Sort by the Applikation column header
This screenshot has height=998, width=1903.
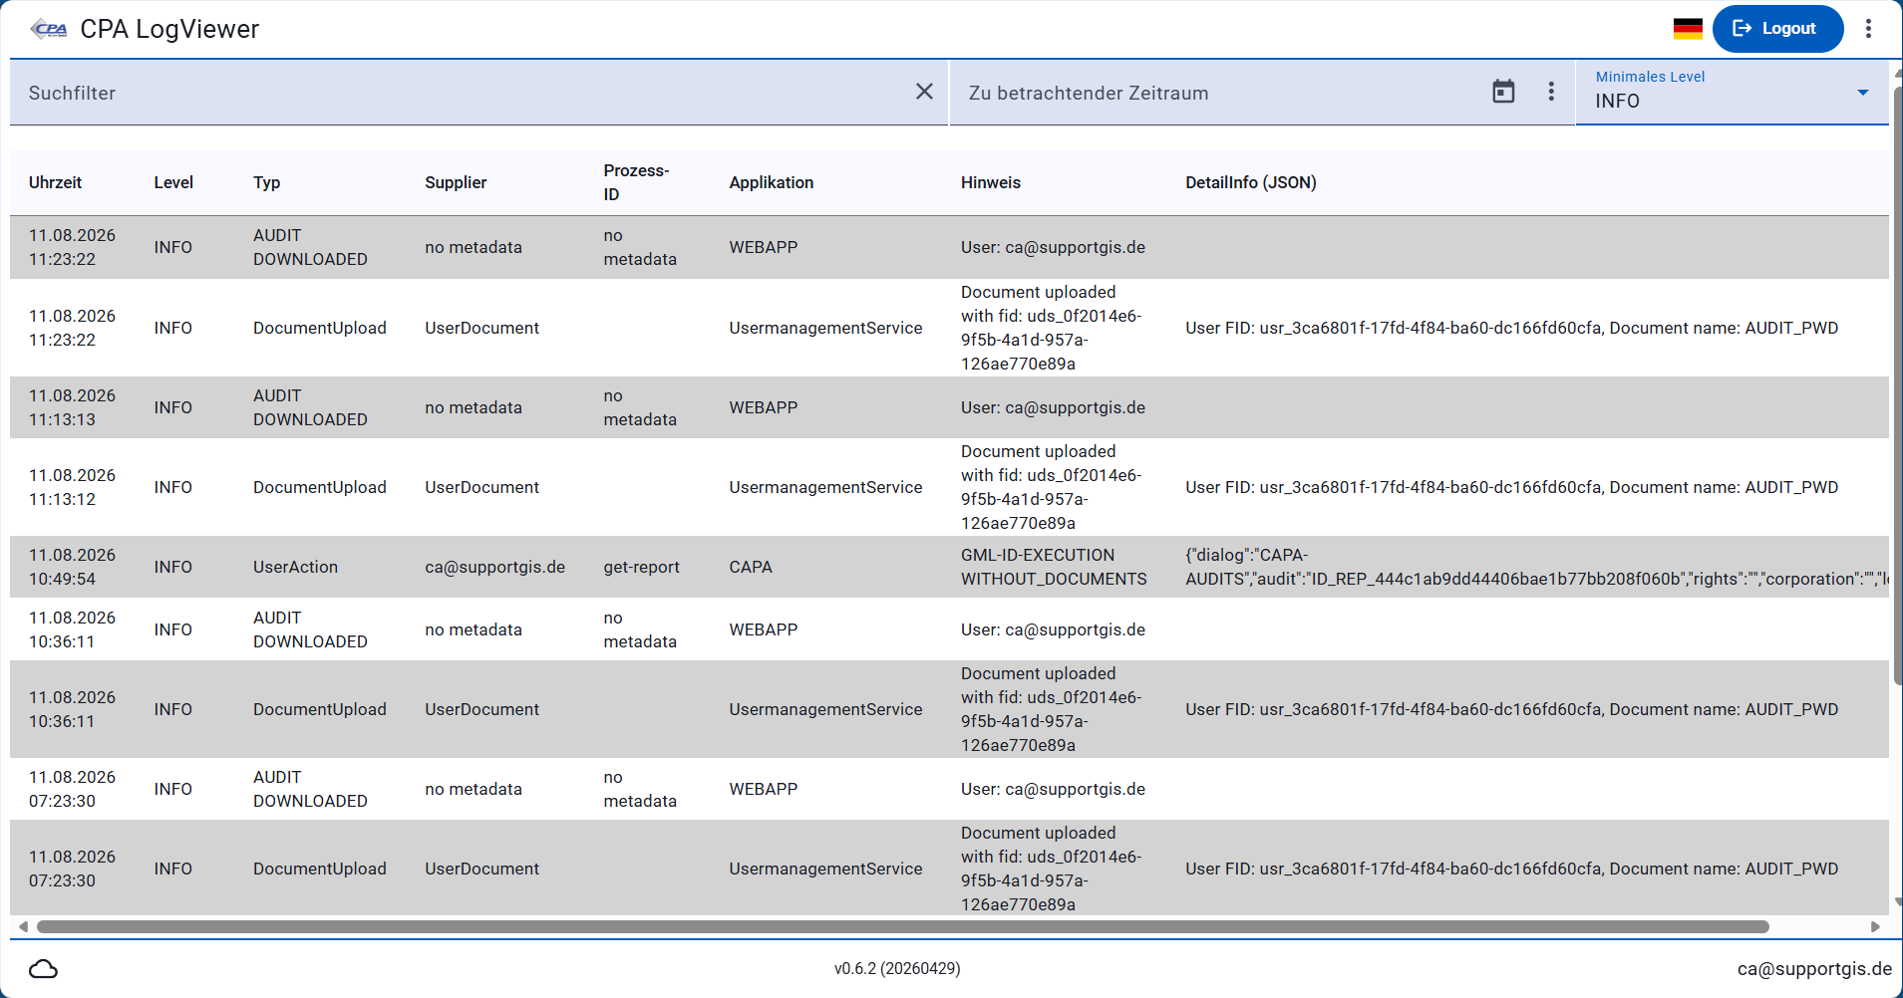coord(771,182)
